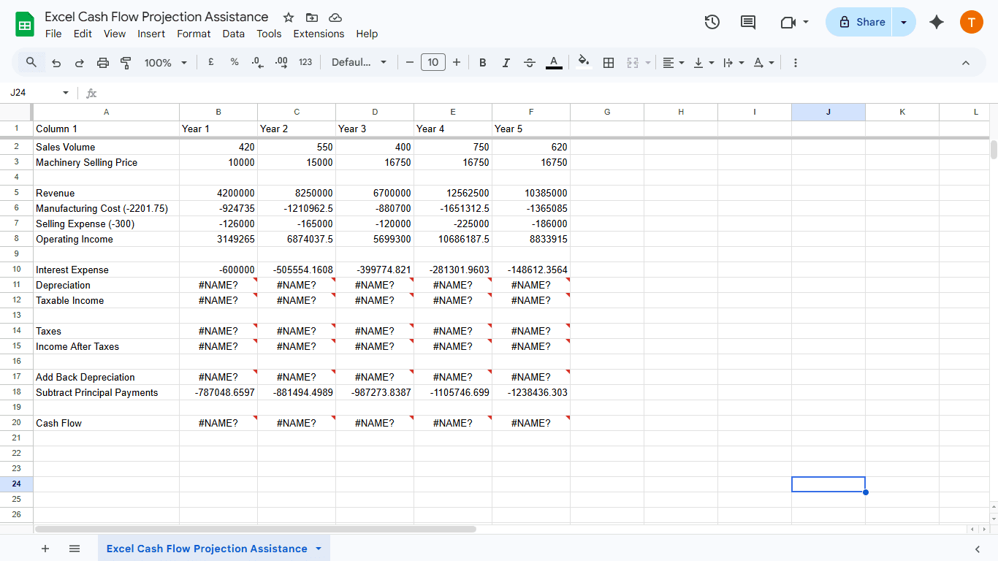This screenshot has width=998, height=561.
Task: Toggle strikethrough formatting
Action: (x=530, y=63)
